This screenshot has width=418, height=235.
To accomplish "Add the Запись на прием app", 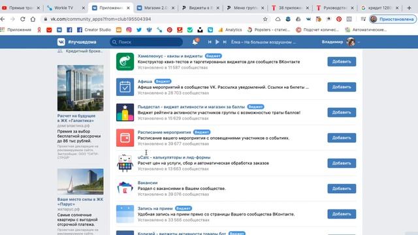I will (x=342, y=214).
